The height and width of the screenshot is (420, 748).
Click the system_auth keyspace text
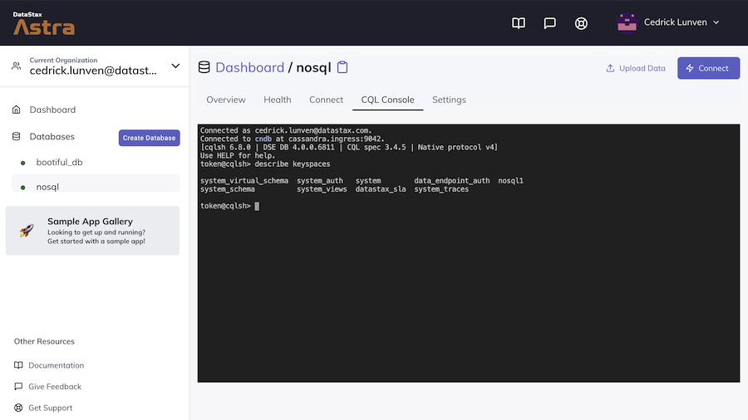coord(320,180)
